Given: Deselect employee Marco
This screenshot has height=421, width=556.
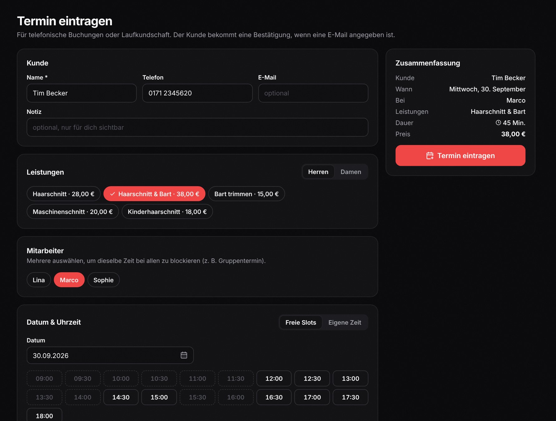Looking at the screenshot, I should click(69, 280).
